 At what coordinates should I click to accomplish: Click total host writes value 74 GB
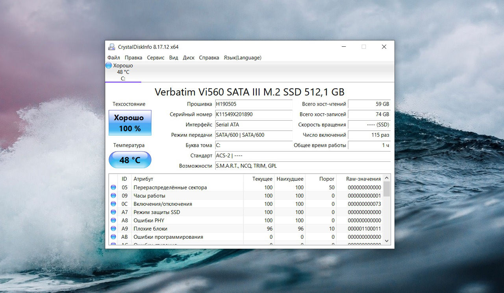click(x=369, y=114)
